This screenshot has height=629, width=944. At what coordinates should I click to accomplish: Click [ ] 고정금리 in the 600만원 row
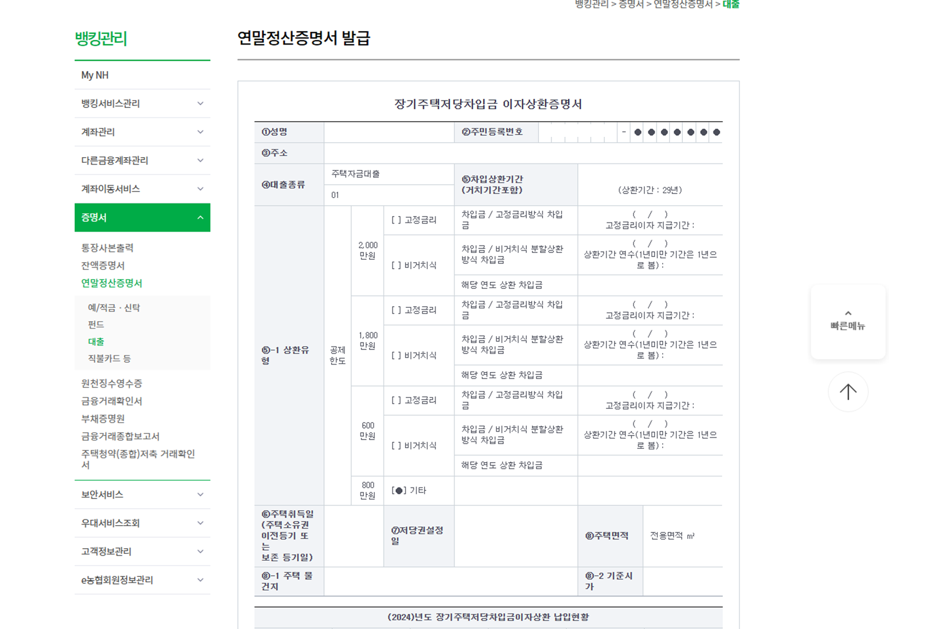pyautogui.click(x=414, y=400)
